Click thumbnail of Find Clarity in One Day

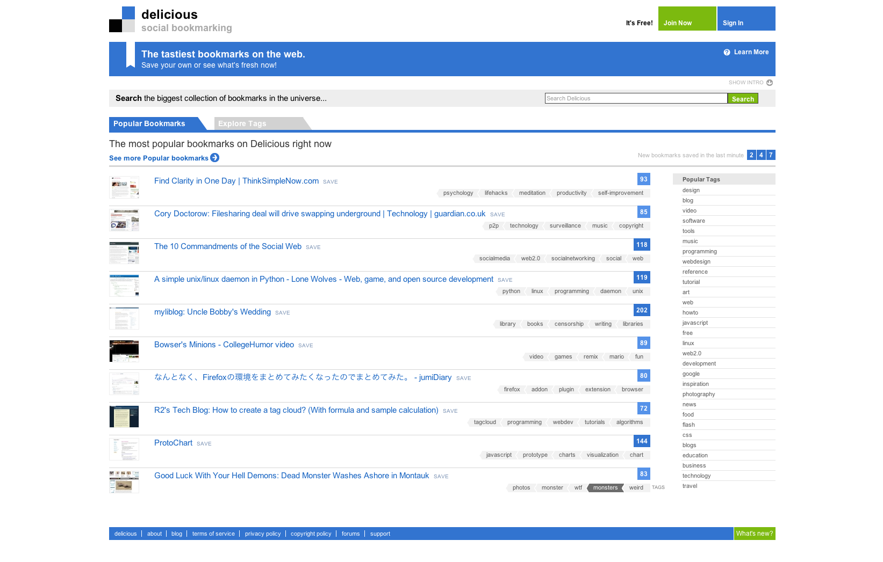pyautogui.click(x=124, y=187)
